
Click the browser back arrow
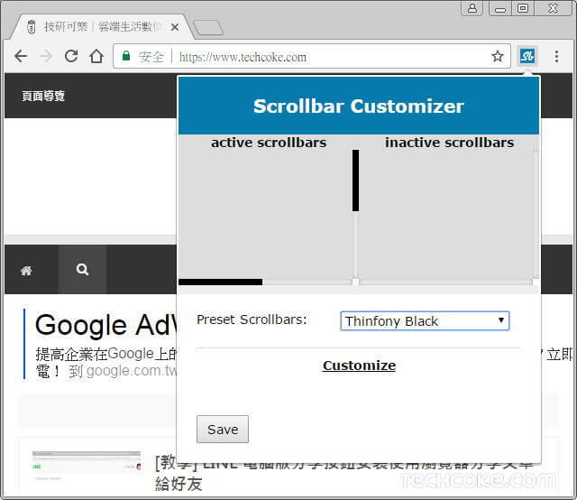(x=21, y=56)
